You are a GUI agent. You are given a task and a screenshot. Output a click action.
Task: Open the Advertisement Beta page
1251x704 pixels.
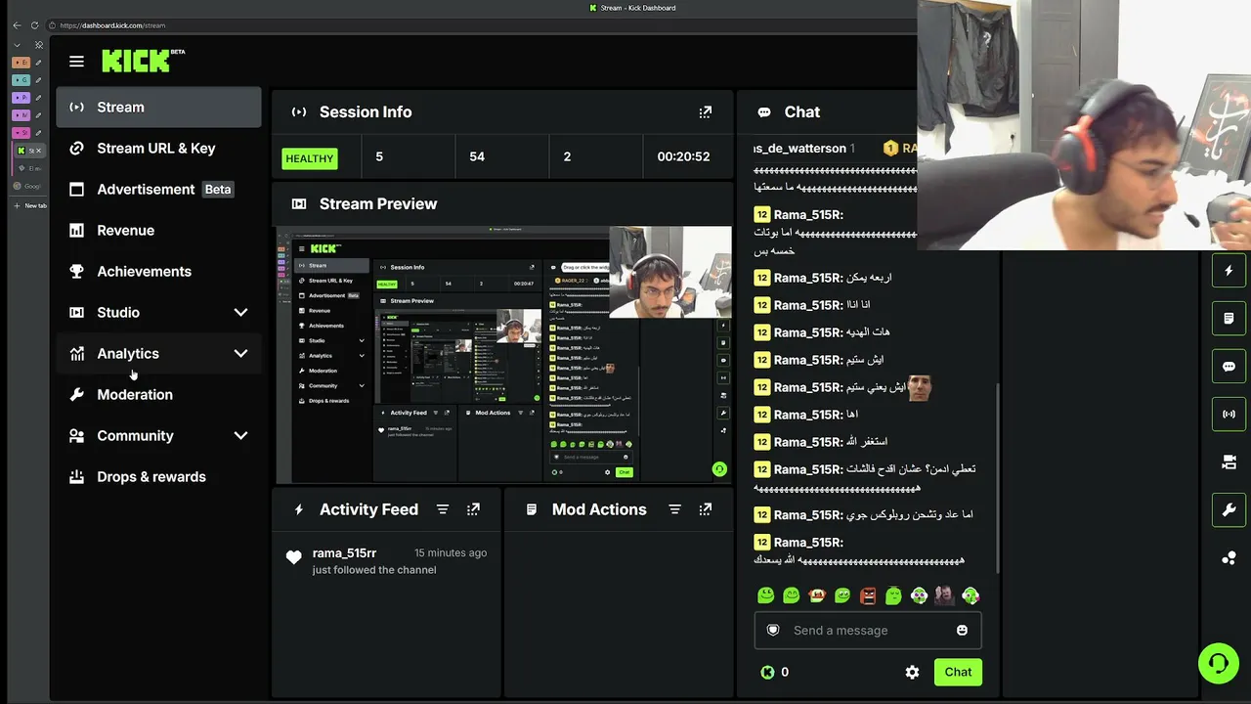tap(158, 190)
